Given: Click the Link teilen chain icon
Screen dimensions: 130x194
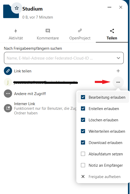Looking at the screenshot, I should [x=8, y=71].
